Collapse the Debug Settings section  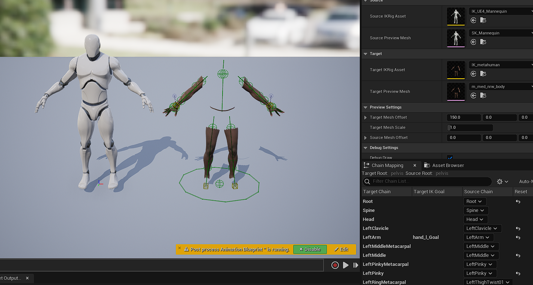365,148
